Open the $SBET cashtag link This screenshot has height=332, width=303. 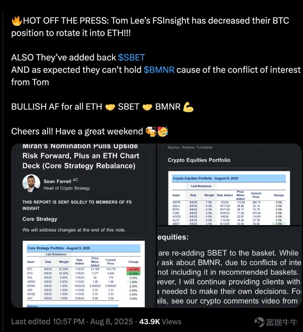tap(131, 57)
